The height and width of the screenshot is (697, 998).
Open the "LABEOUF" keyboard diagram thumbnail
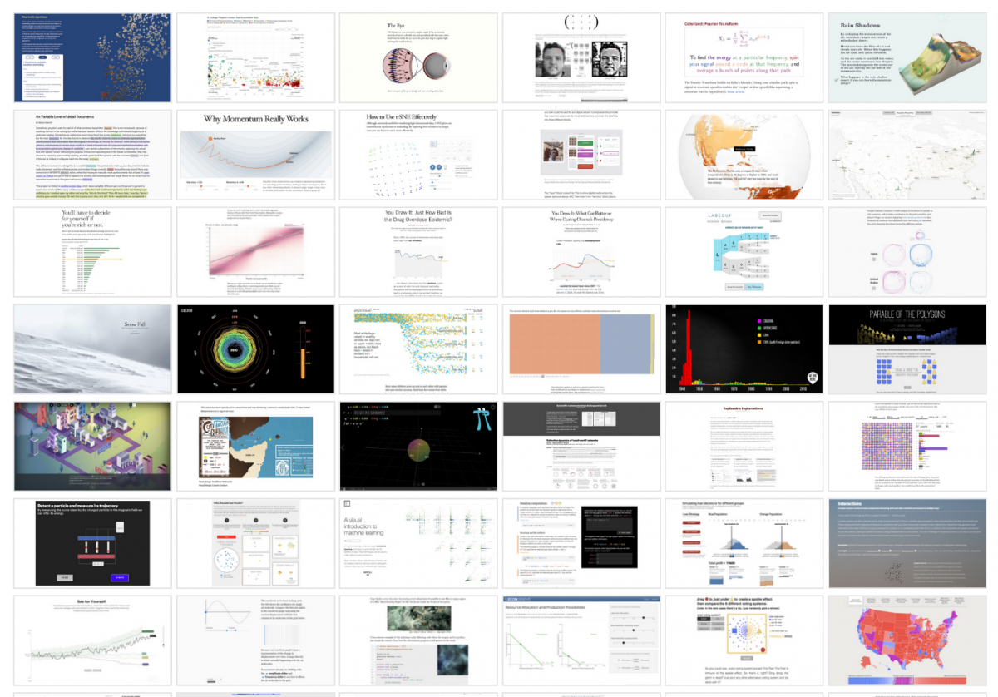(744, 250)
